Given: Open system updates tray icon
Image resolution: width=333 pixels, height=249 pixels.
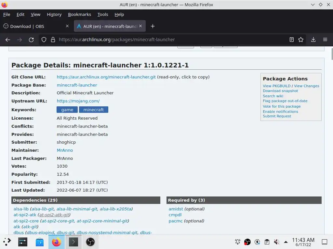Looking at the screenshot, I should click(257, 242).
